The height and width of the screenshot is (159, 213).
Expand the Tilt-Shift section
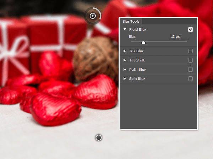(x=125, y=60)
